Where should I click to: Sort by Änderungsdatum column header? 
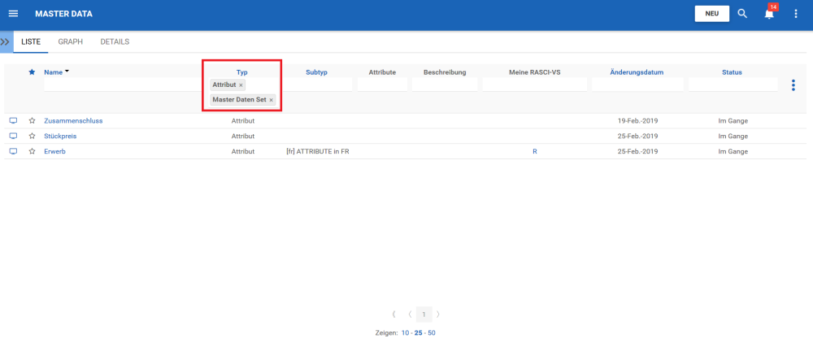637,72
